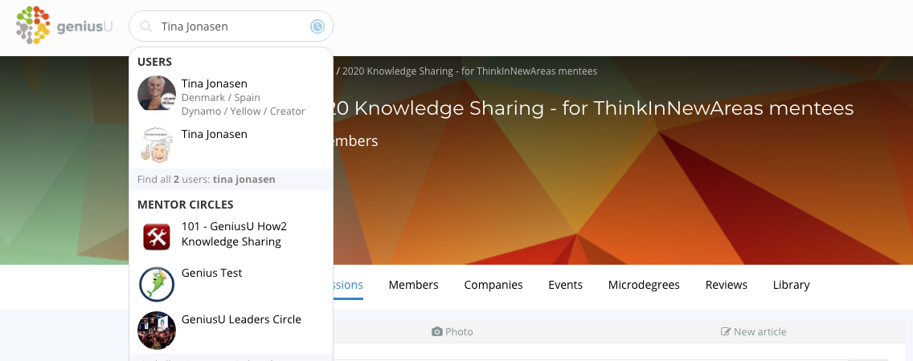Click into the Tina Jonasen search field

click(x=229, y=26)
